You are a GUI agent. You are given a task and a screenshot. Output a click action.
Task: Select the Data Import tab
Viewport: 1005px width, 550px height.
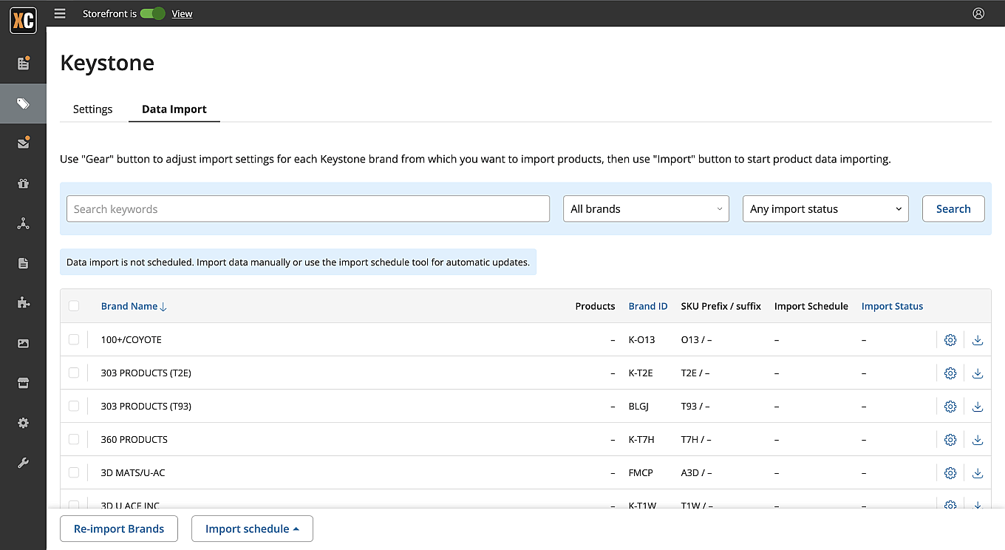pyautogui.click(x=174, y=109)
